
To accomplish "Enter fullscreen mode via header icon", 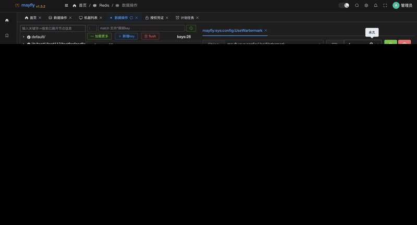I will pyautogui.click(x=385, y=5).
